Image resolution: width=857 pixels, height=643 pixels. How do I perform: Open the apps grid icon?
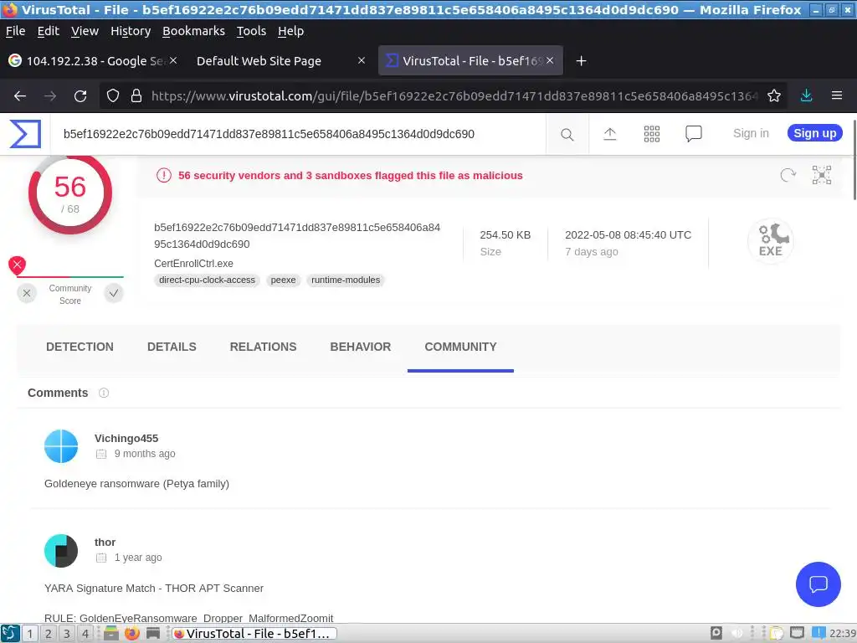point(651,134)
